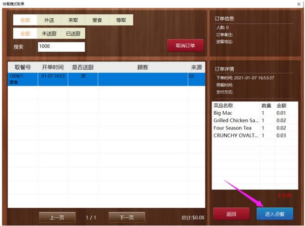Sort by the 开单时间 column header

tap(52, 67)
